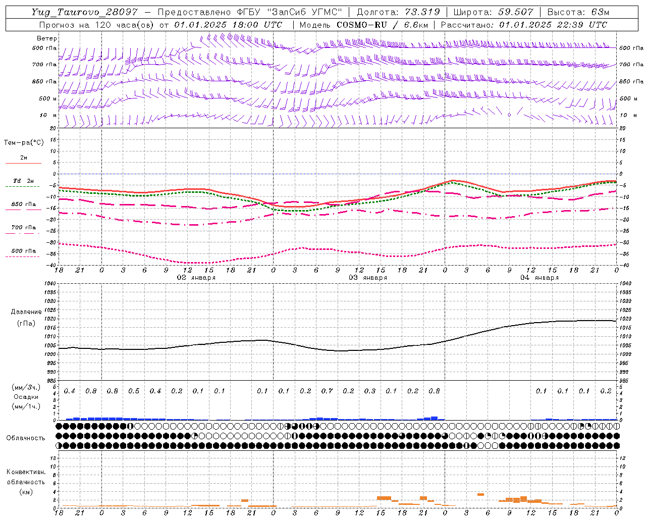The image size is (646, 517).
Task: Select the Модель COSMO-RU / 6.6км text
Action: [x=363, y=25]
